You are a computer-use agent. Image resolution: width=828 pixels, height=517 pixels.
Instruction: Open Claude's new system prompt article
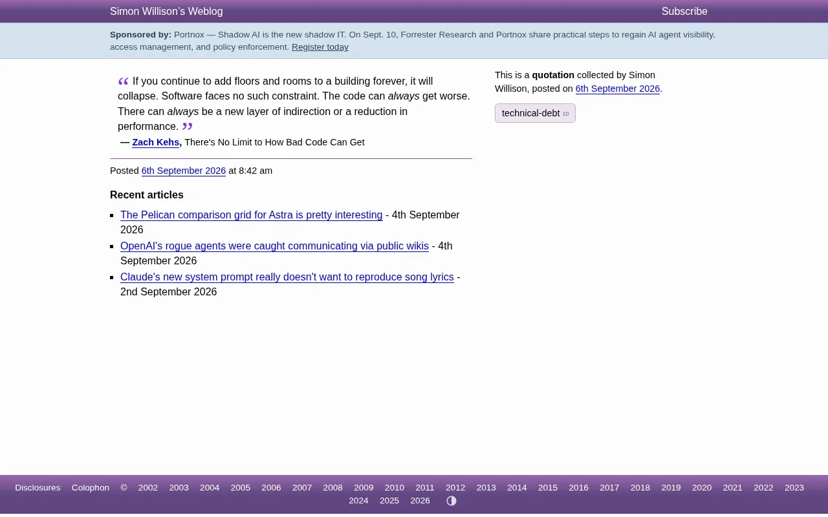[287, 277]
